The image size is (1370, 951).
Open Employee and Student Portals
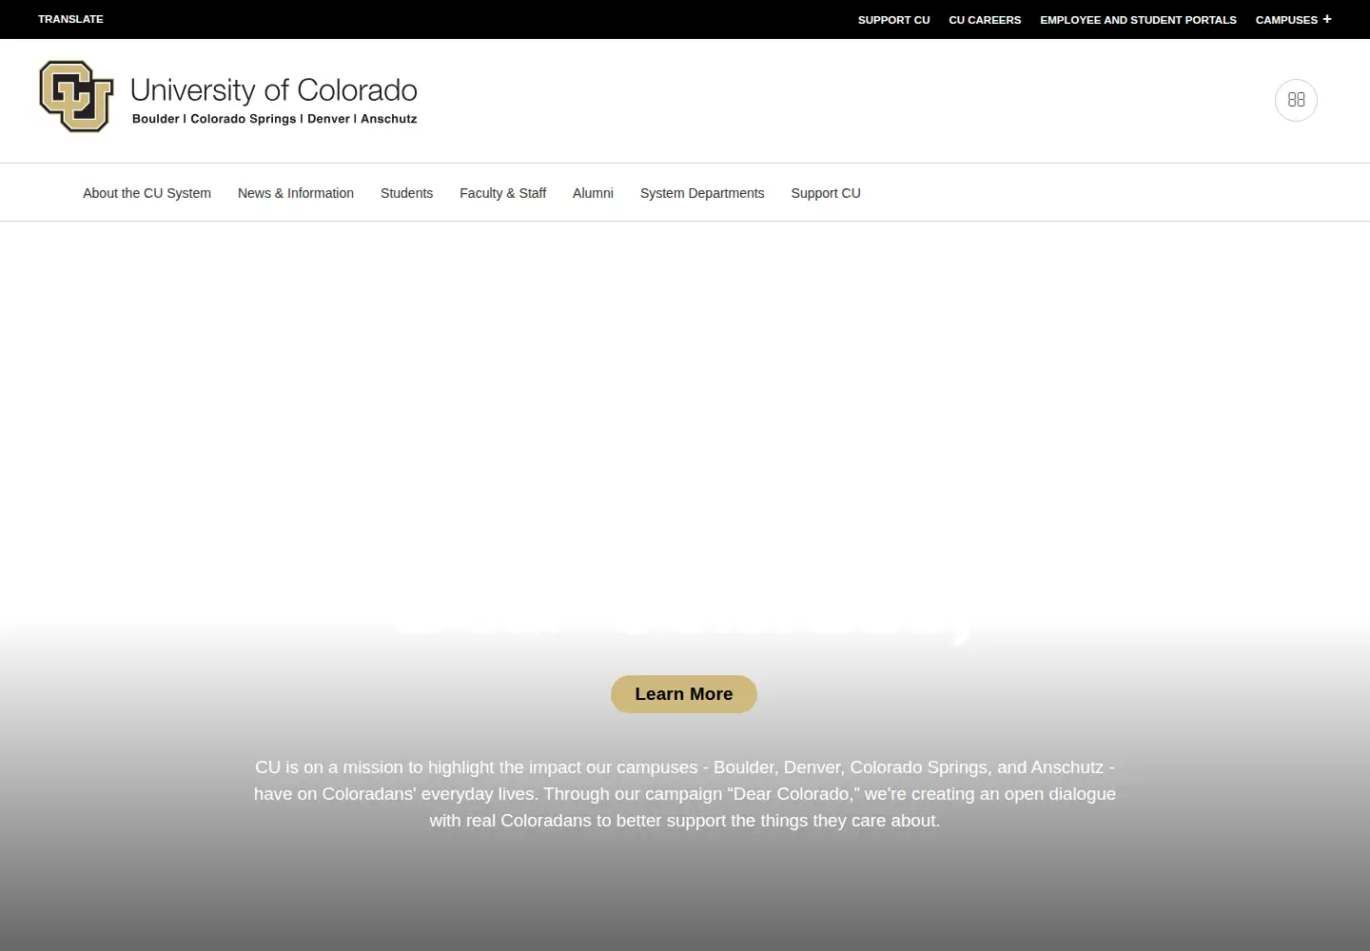click(1138, 20)
